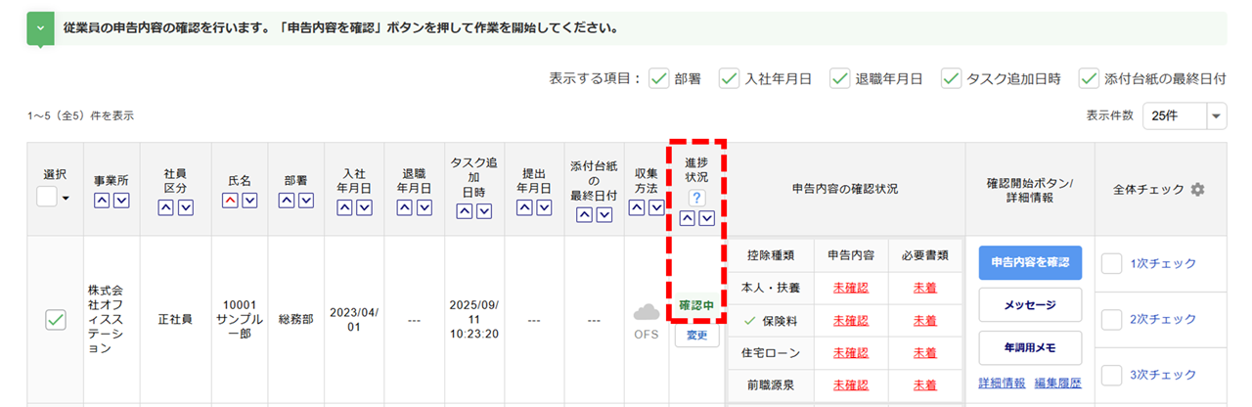Open the 選択 header dropdown arrow
The image size is (1252, 407).
pos(65,198)
